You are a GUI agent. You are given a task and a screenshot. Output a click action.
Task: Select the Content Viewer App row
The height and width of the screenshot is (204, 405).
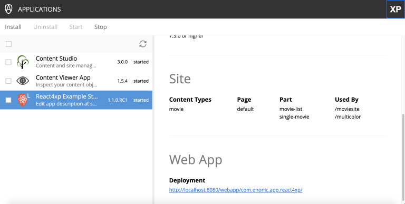pos(76,81)
